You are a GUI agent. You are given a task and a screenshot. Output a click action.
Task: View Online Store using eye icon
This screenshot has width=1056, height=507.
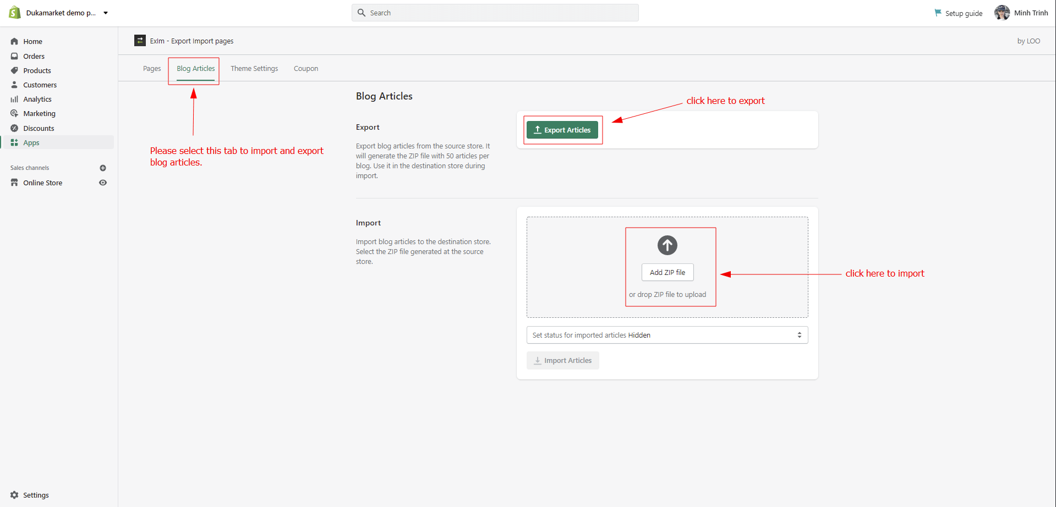pos(103,183)
